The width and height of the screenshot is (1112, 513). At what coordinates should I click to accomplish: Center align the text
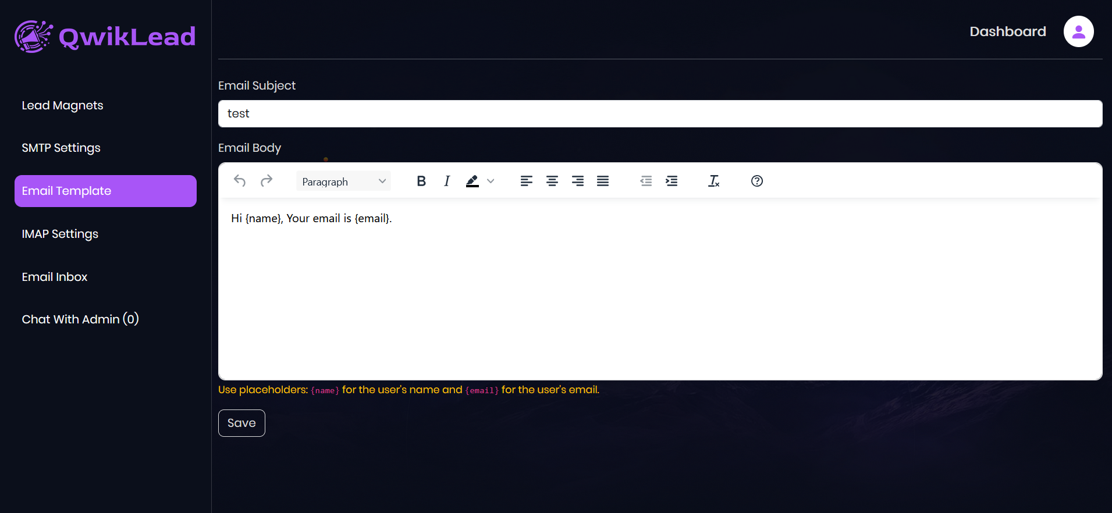click(552, 181)
